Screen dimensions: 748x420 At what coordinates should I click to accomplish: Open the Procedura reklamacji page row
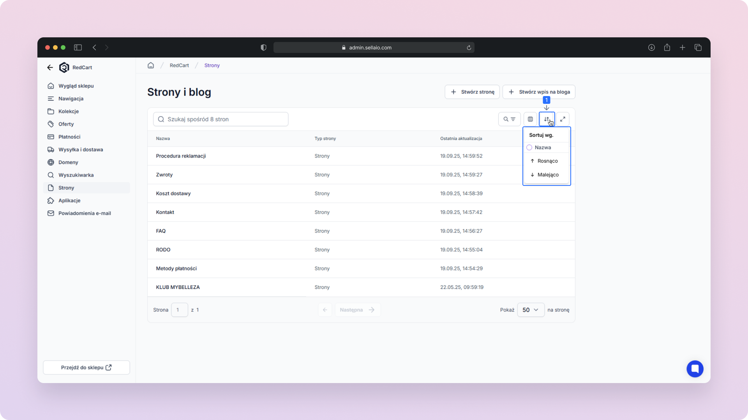pyautogui.click(x=181, y=156)
